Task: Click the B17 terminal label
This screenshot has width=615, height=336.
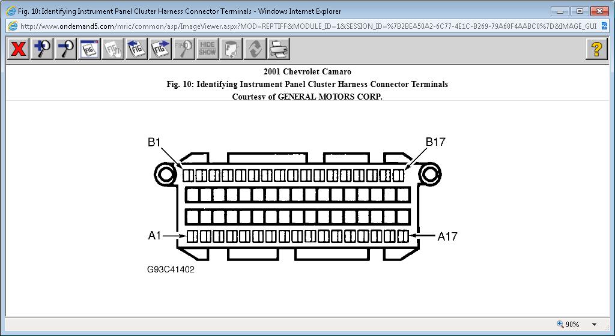Action: 435,142
